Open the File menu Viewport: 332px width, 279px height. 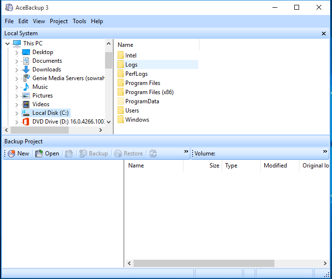[9, 21]
